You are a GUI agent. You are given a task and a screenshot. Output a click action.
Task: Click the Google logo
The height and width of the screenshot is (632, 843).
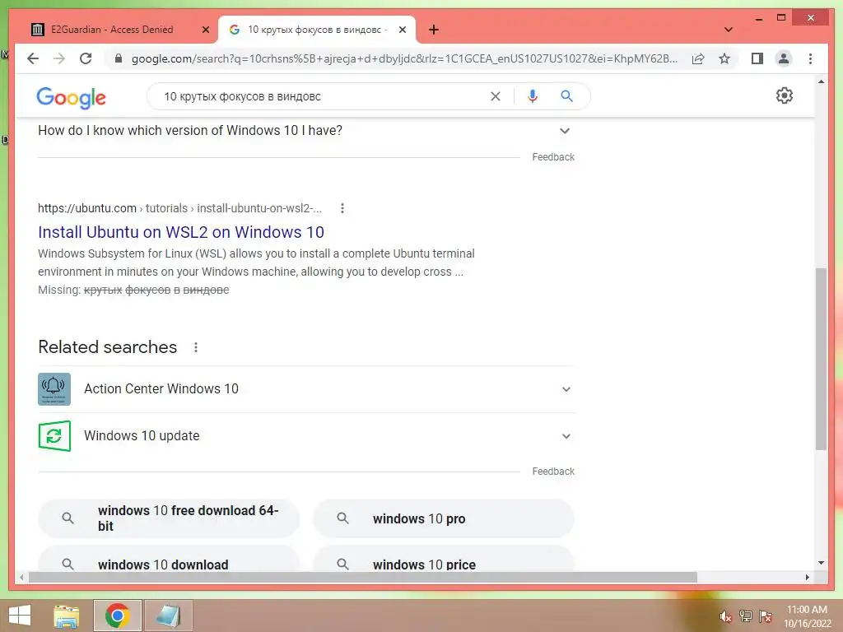click(x=71, y=97)
